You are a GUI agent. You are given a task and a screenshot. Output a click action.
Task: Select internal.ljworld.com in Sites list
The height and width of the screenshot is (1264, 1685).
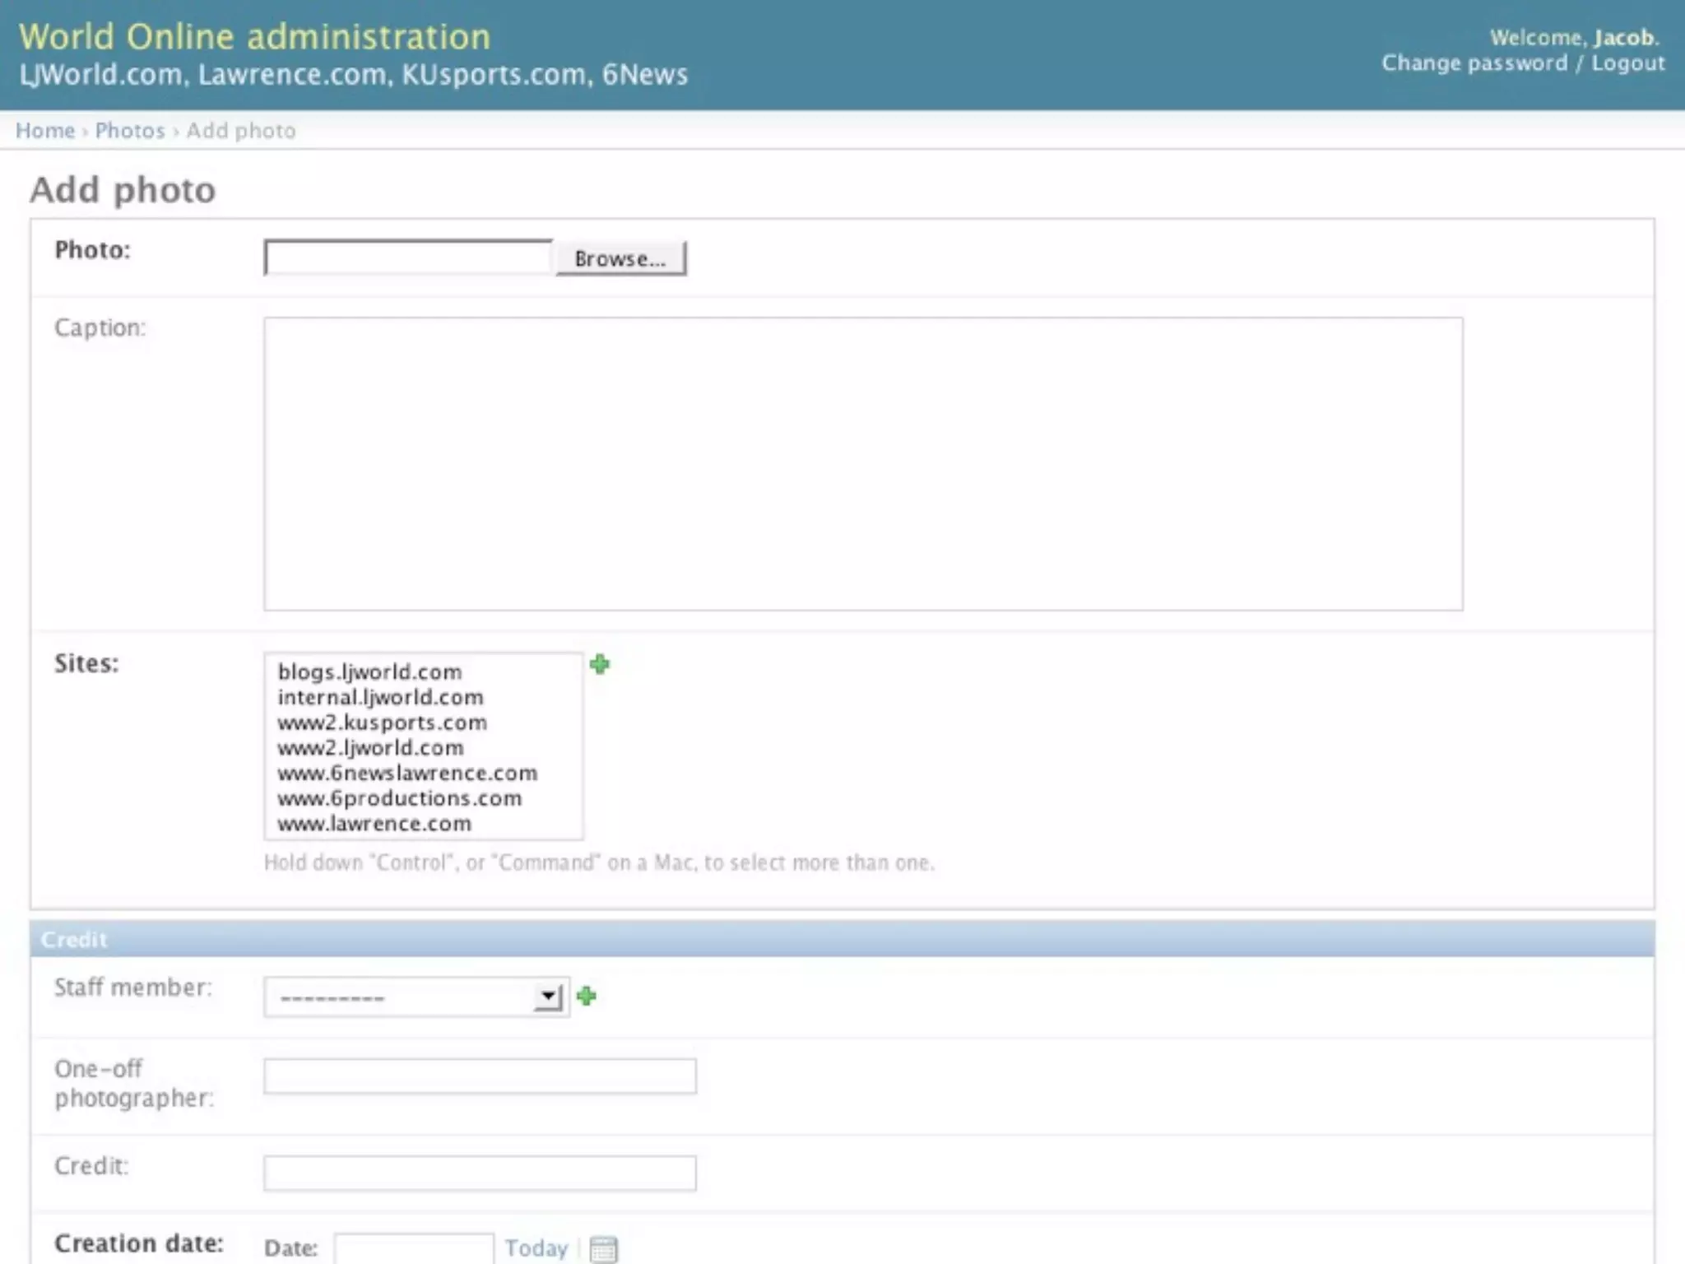click(x=380, y=697)
